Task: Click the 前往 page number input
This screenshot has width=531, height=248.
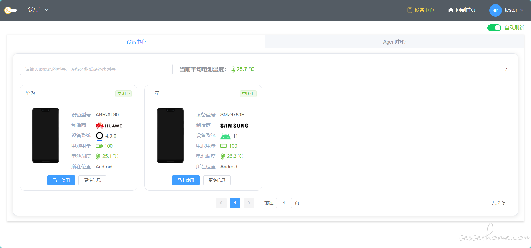Action: [x=284, y=203]
